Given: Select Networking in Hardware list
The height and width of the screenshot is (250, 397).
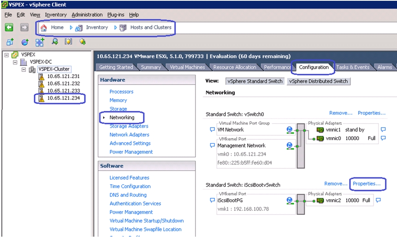Looking at the screenshot, I should click(122, 118).
